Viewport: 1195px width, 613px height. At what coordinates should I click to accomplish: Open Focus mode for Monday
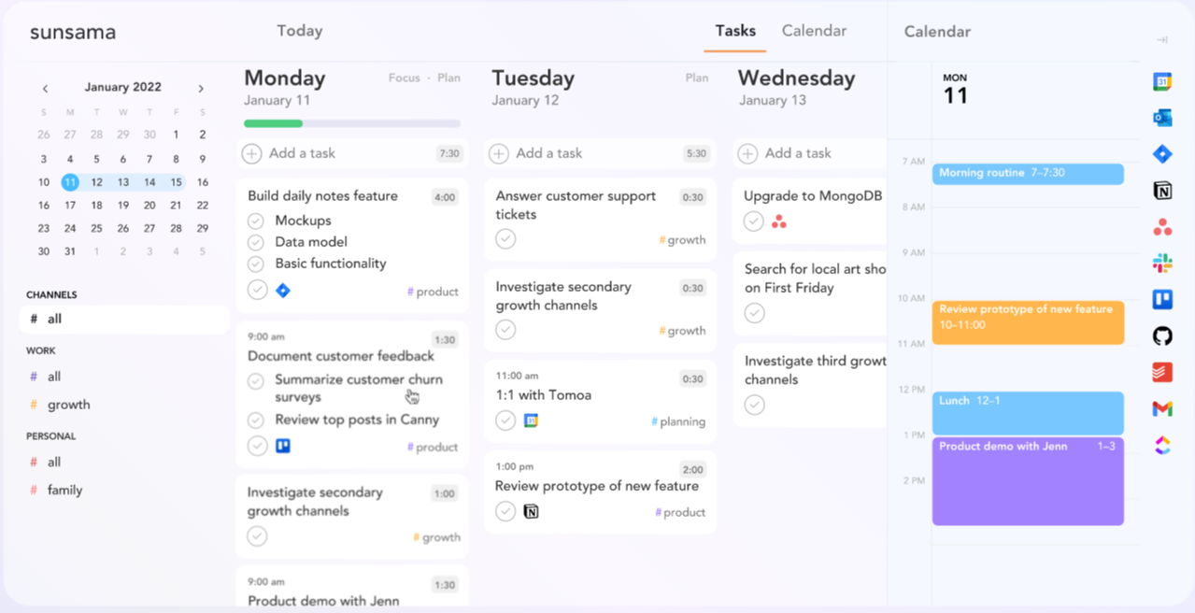point(404,78)
